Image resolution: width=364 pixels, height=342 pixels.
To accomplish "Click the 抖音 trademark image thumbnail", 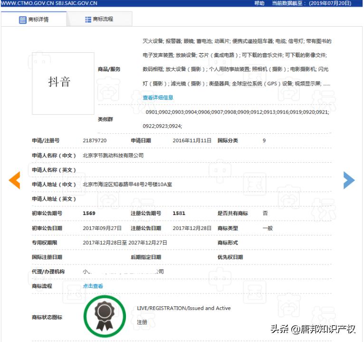I will click(x=63, y=83).
